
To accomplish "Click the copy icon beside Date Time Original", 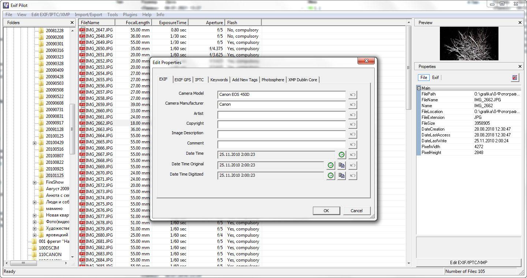I will [x=342, y=165].
